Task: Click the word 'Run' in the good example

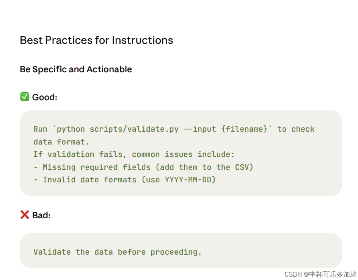Action: coord(41,129)
